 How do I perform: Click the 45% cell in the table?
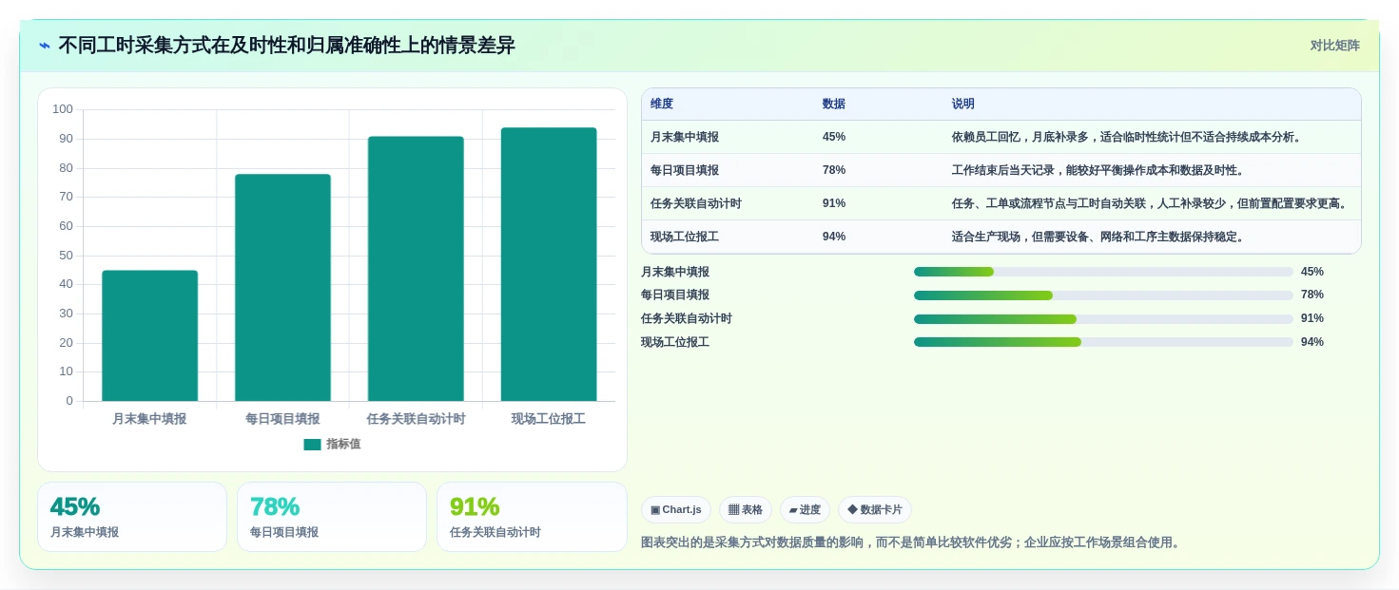click(834, 137)
